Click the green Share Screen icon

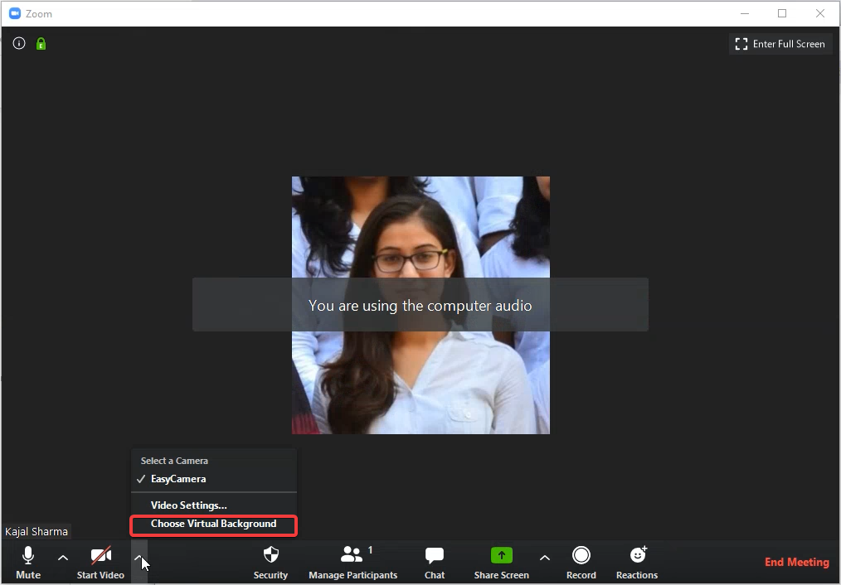pyautogui.click(x=501, y=556)
